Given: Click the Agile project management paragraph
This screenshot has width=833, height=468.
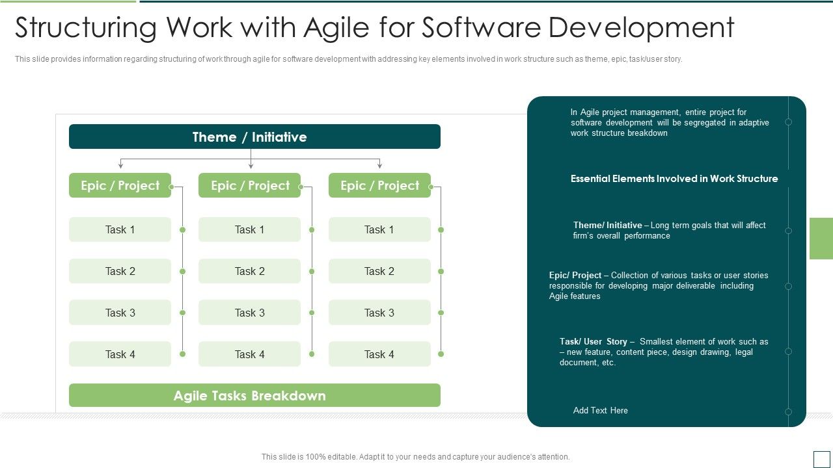Looking at the screenshot, I should [670, 122].
